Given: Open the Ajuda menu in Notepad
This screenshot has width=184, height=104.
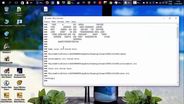Looking at the screenshot, I should click(x=74, y=22).
